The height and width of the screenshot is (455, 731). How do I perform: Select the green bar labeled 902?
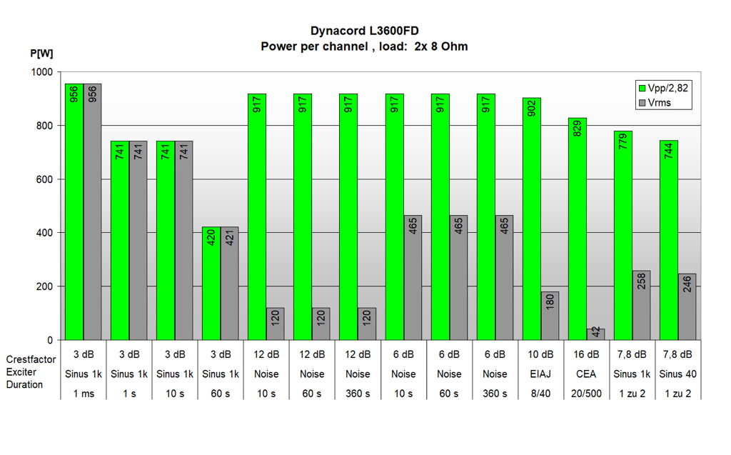click(532, 221)
